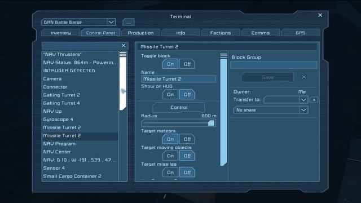Set Target meteors to On
The image size is (361, 203).
170,139
